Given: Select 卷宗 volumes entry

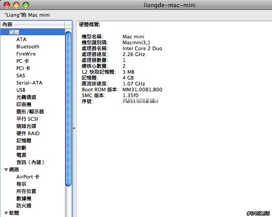Looking at the screenshot, I should [x=21, y=184].
